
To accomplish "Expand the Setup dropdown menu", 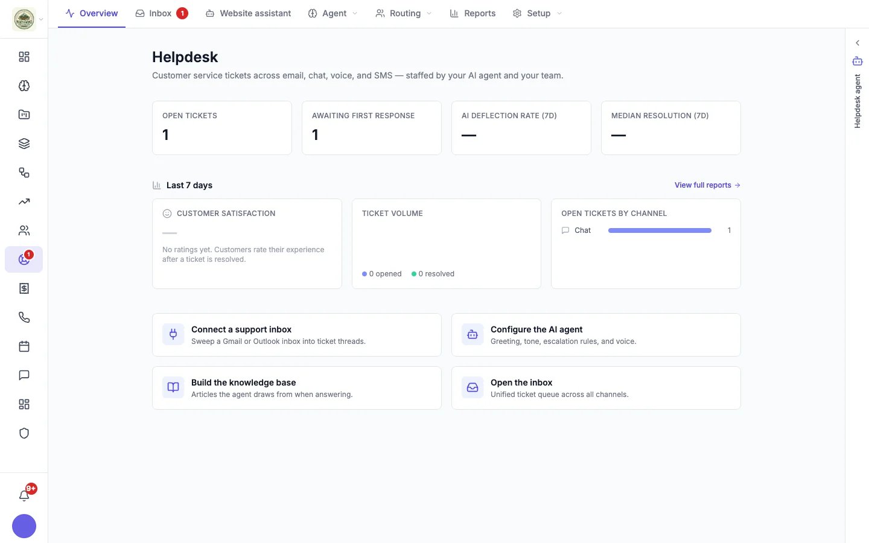I will [x=537, y=13].
